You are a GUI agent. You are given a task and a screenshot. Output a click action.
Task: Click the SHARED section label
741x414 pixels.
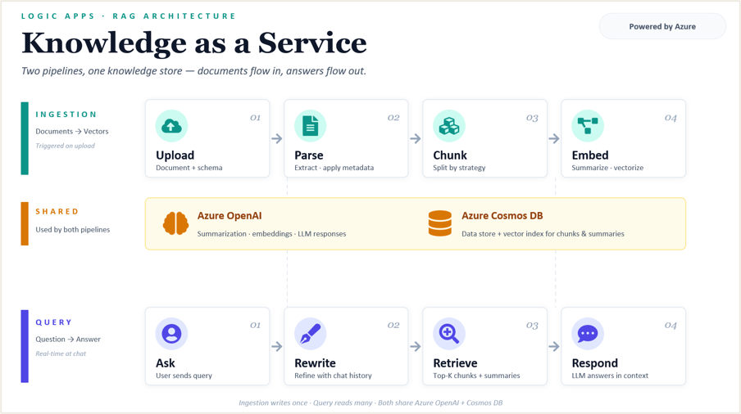pos(57,211)
